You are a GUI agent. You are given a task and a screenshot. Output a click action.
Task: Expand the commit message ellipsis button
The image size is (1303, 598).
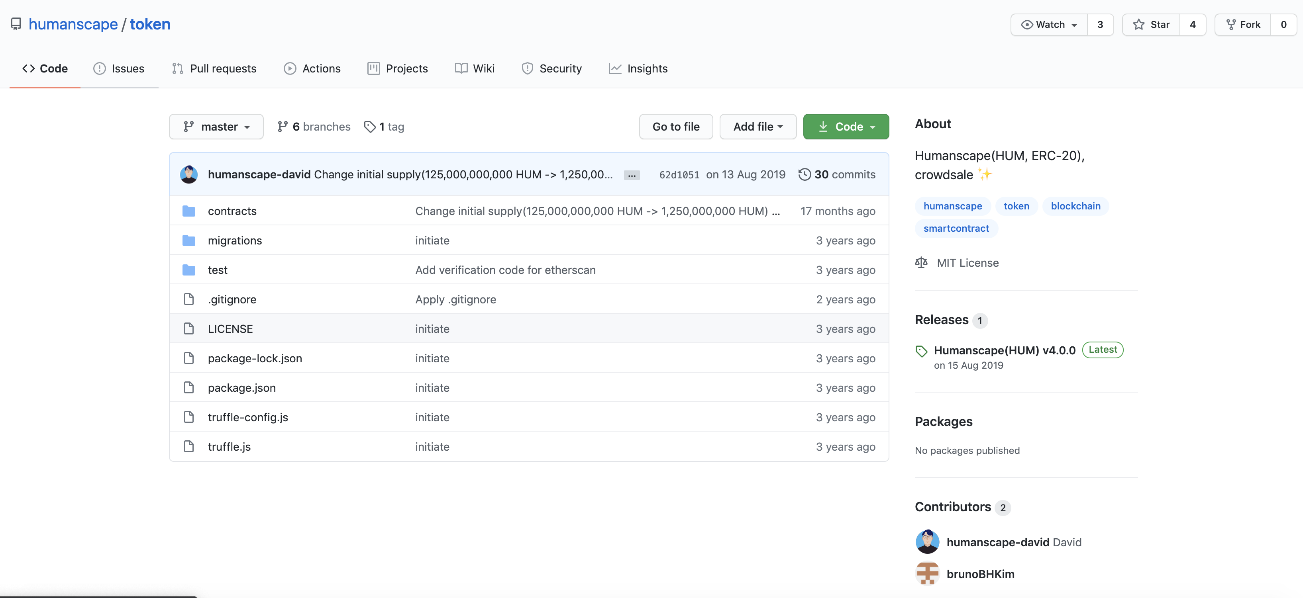(632, 175)
